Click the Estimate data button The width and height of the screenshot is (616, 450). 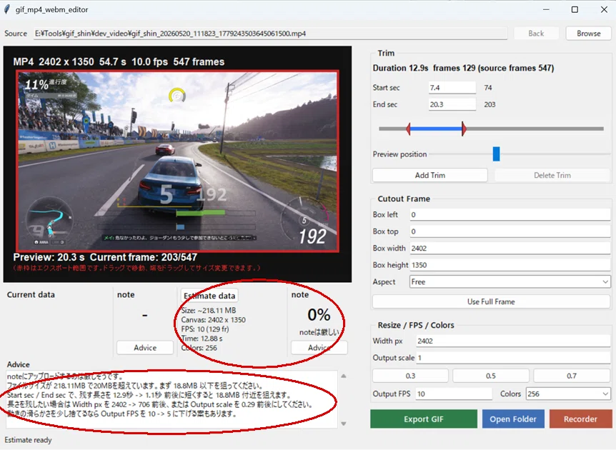[x=209, y=296]
